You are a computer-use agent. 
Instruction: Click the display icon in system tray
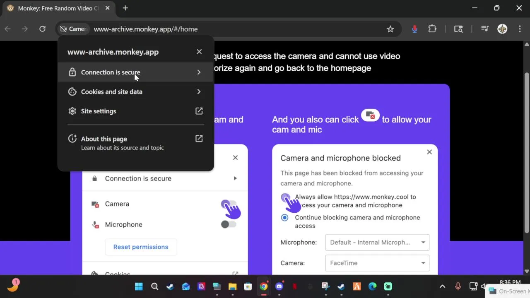[473, 286]
